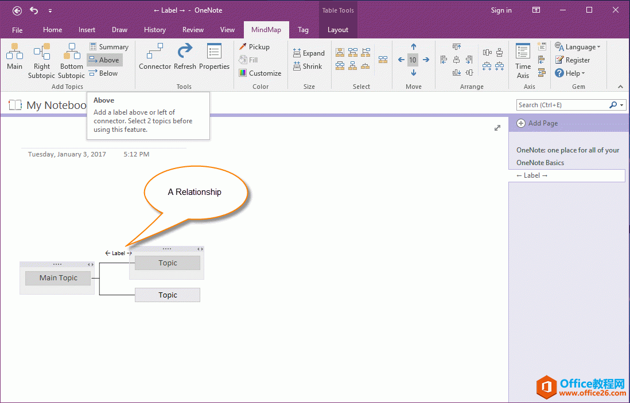Switch to the Draw tab
630x403 pixels.
(119, 30)
